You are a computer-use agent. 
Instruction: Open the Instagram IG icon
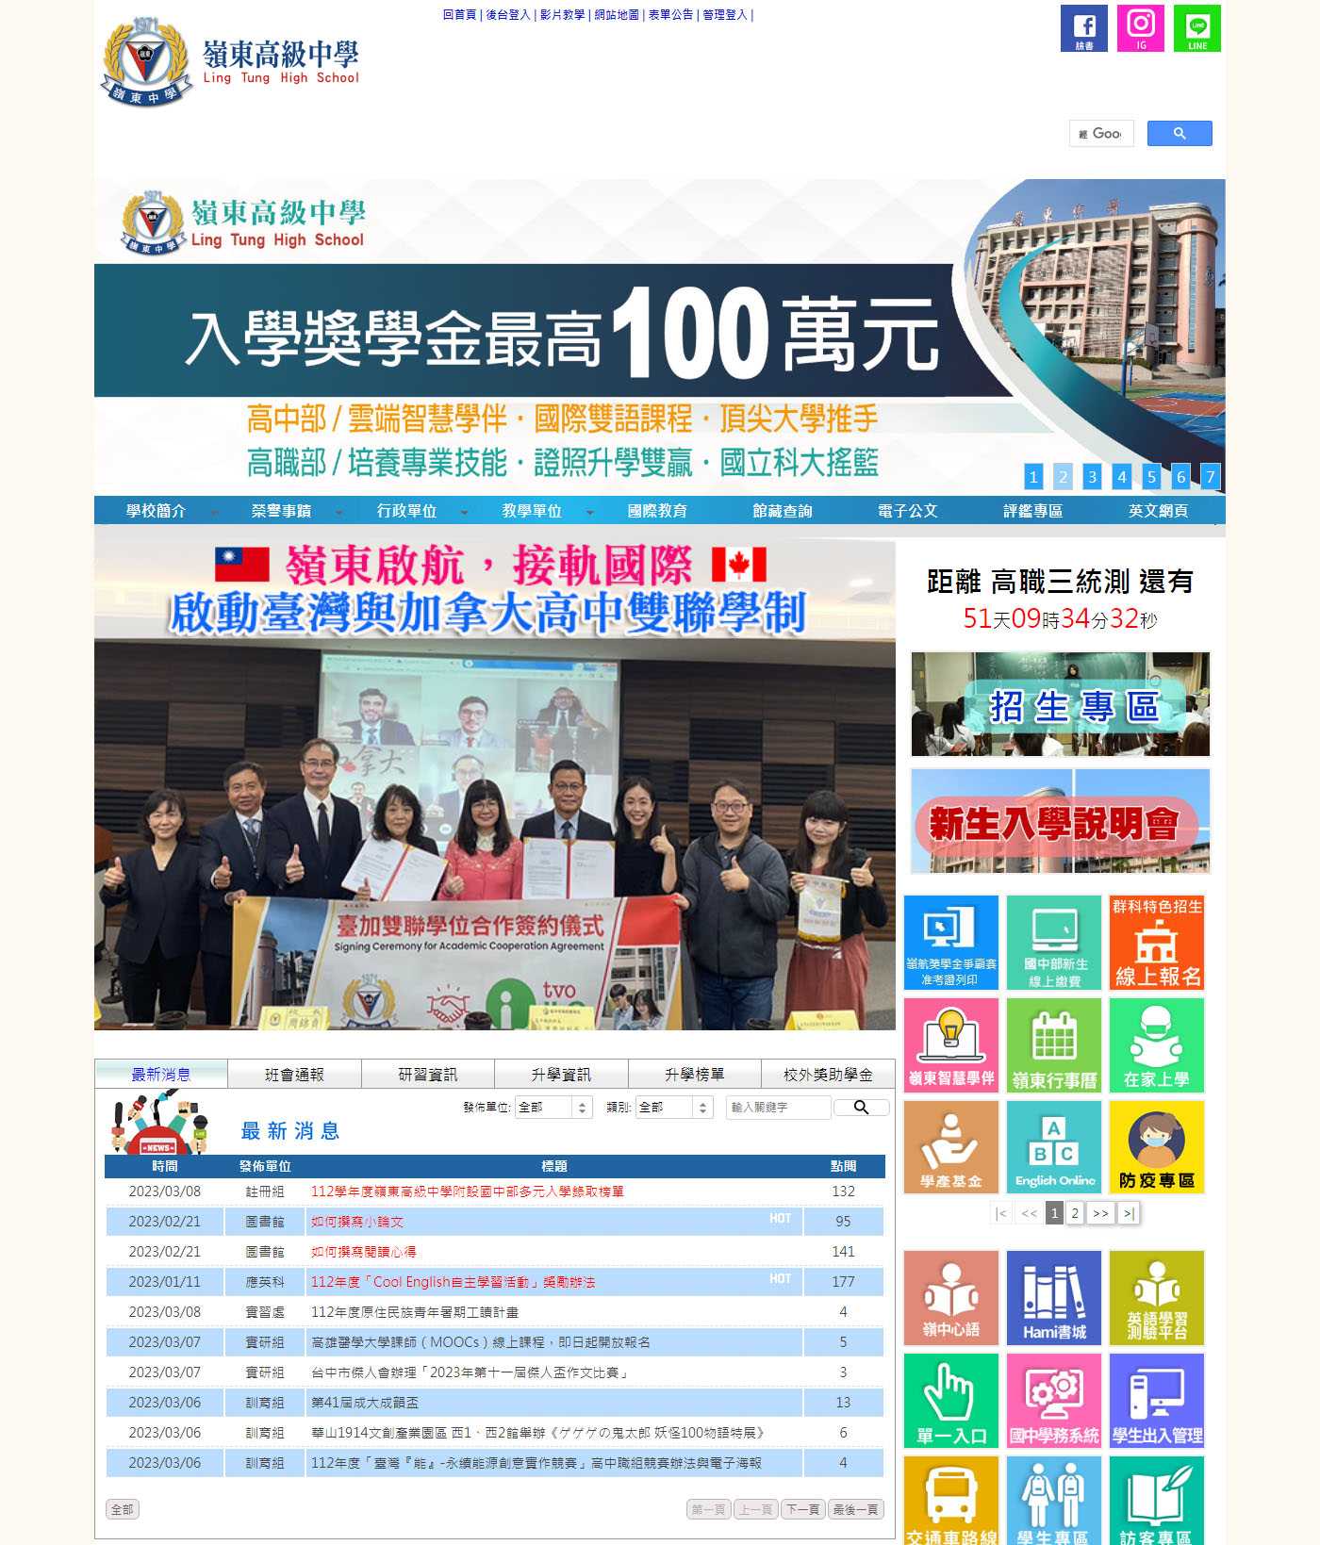click(1140, 28)
